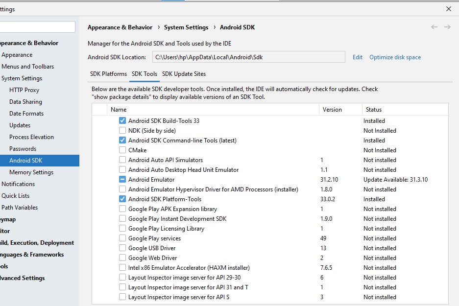
Task: Sort by the Status column header
Action: pos(405,109)
